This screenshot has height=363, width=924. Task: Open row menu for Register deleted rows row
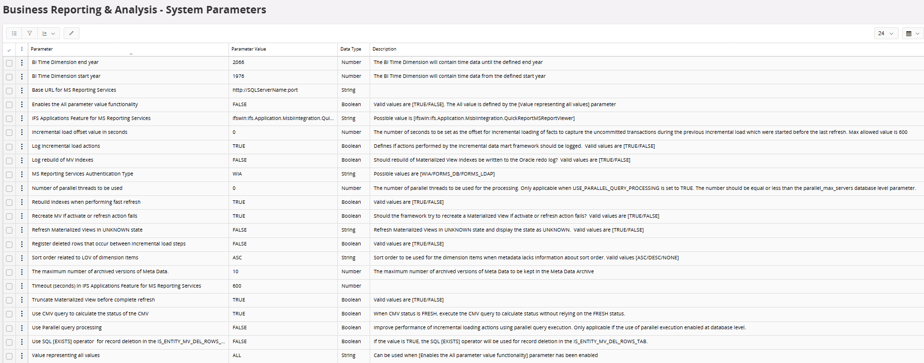[x=22, y=244]
